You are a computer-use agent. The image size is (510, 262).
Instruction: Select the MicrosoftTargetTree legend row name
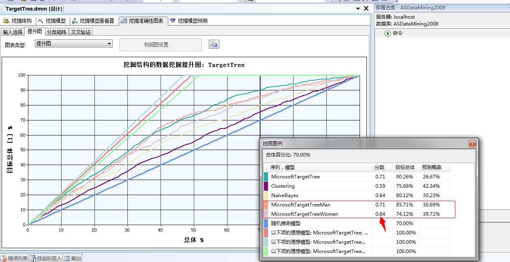pos(296,177)
